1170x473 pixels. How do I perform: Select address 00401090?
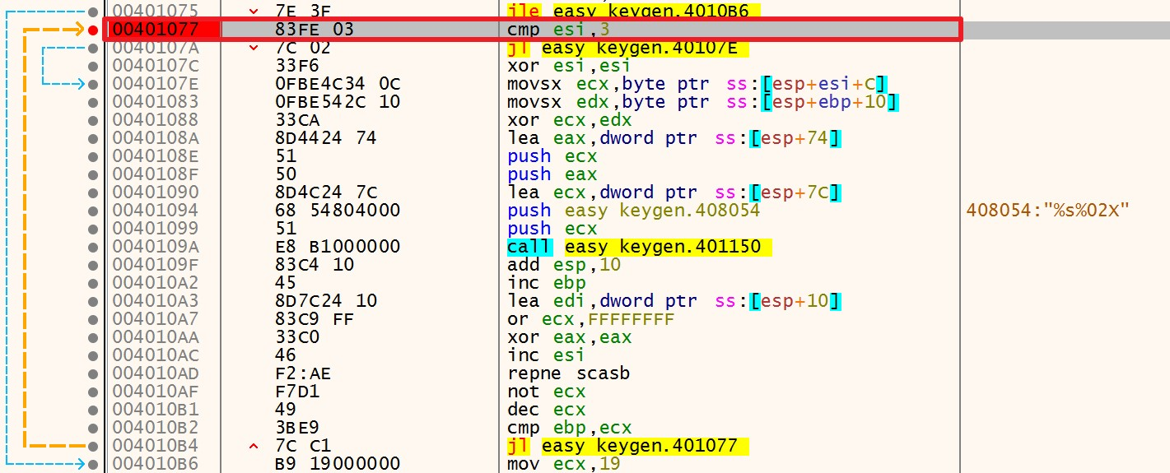tap(156, 192)
